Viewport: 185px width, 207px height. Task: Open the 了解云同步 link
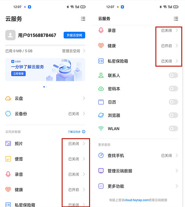(74, 132)
